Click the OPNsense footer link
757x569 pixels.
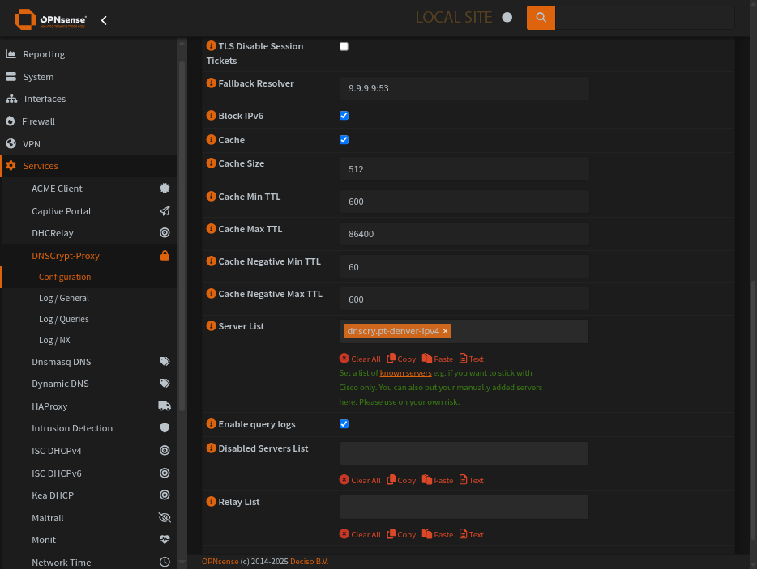[x=220, y=561]
